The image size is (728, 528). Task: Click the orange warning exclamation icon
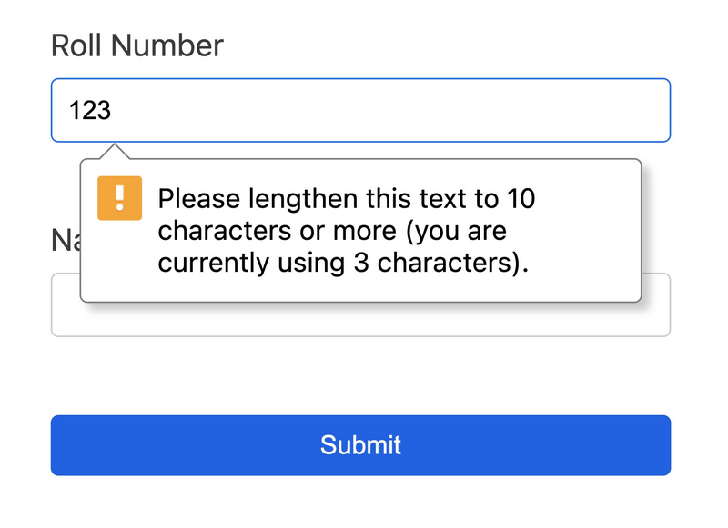click(x=120, y=198)
